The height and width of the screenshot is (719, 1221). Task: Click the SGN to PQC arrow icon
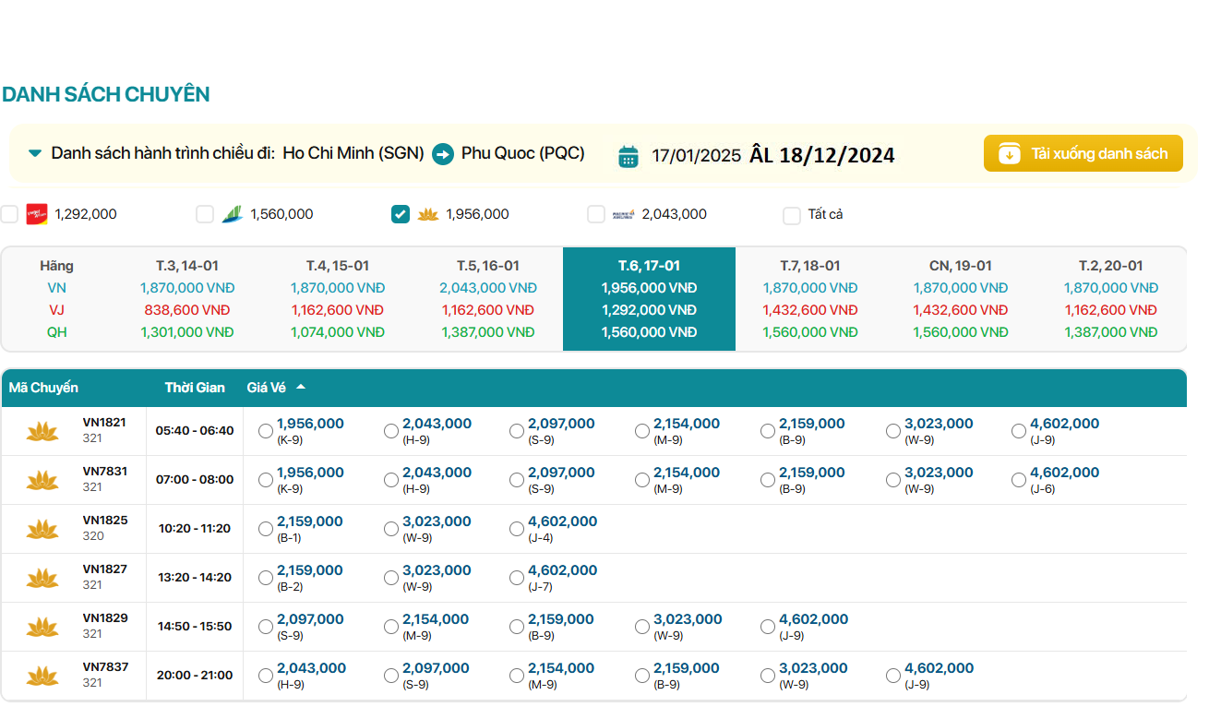click(443, 154)
